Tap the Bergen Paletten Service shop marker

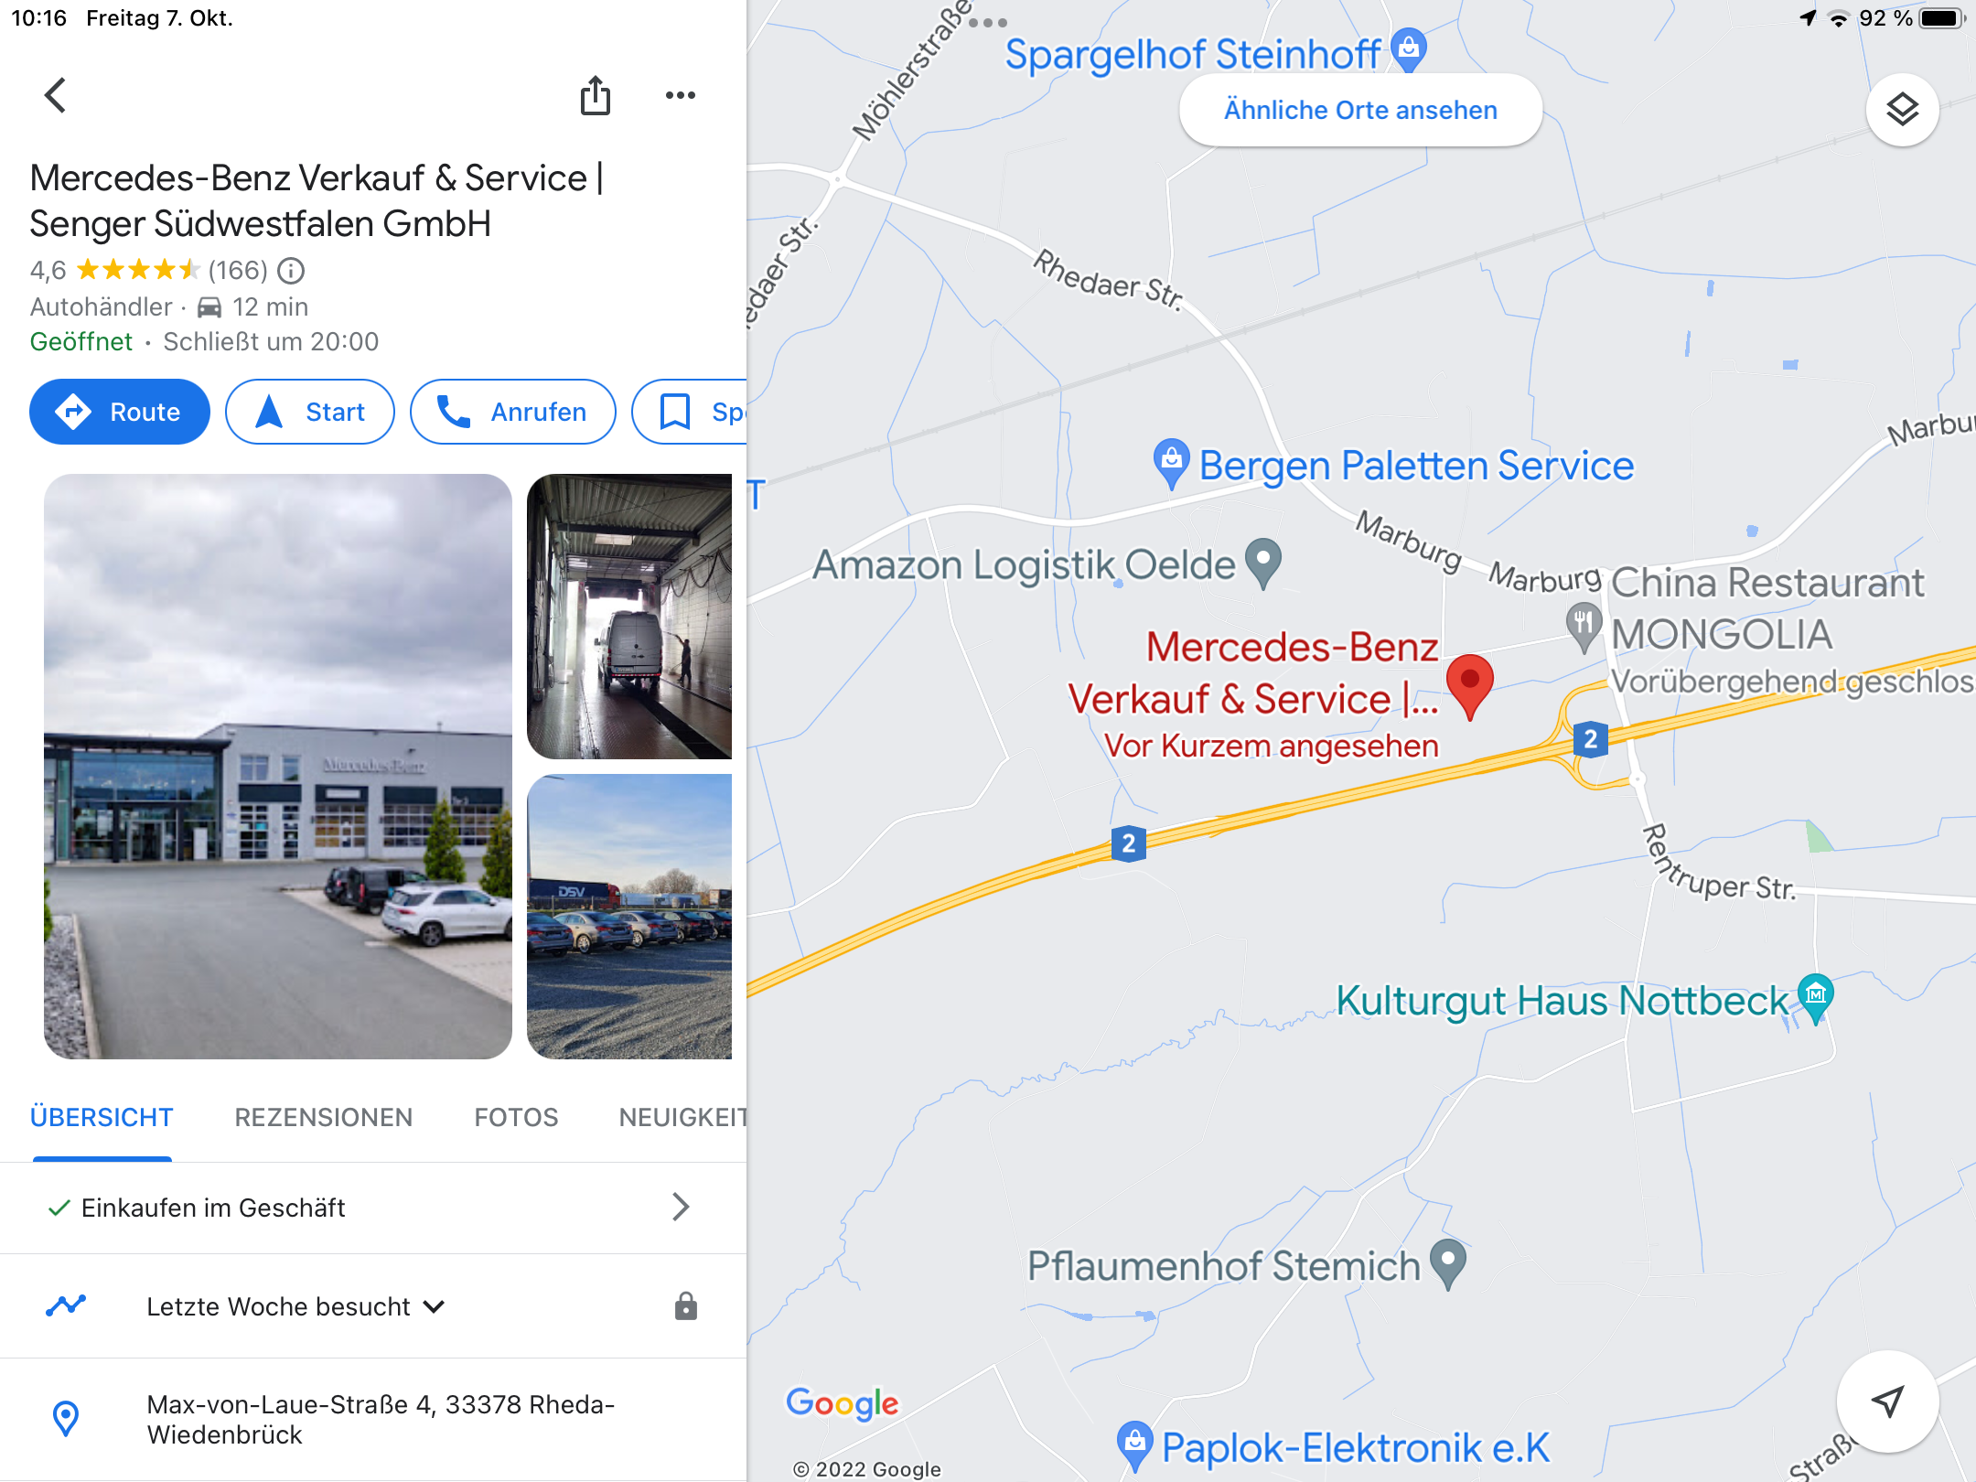point(1171,465)
